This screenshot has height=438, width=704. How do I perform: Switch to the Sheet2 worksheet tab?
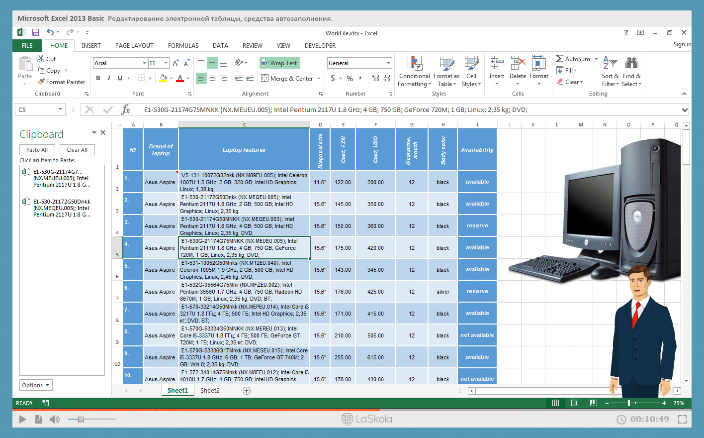click(x=210, y=391)
